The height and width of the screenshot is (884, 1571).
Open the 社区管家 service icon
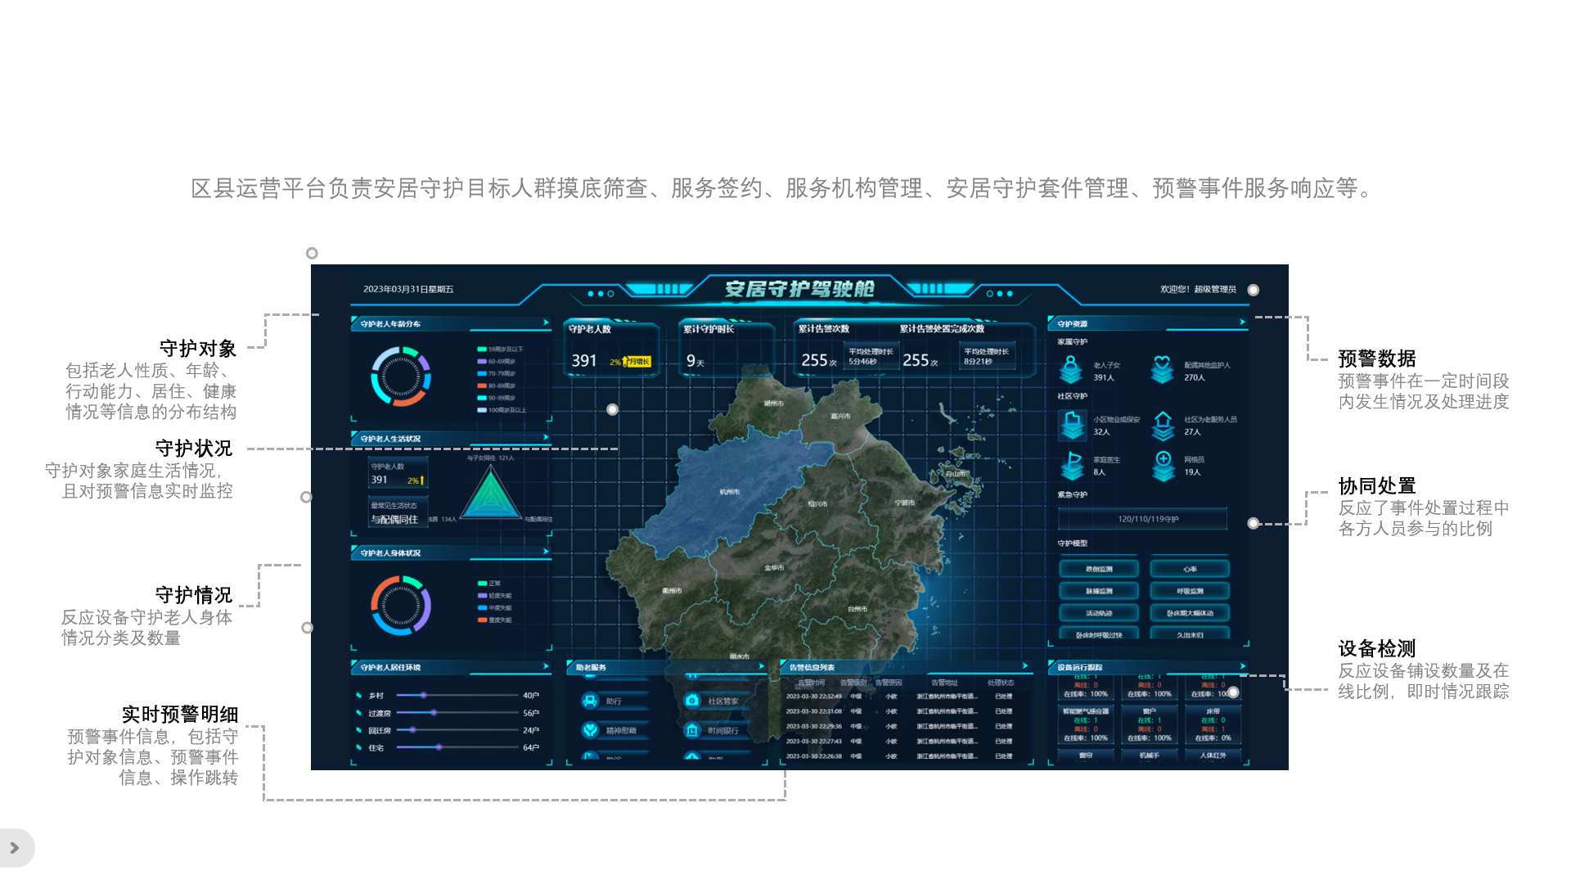click(x=692, y=701)
